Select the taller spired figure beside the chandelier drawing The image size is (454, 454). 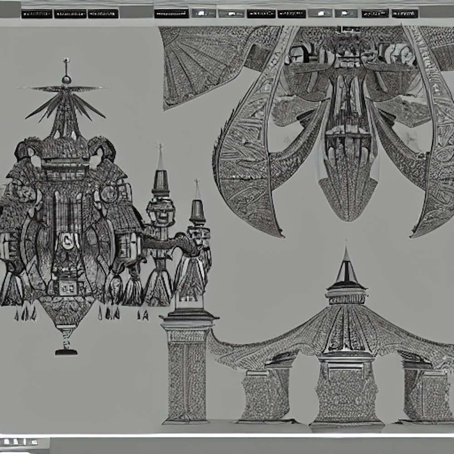(160, 227)
